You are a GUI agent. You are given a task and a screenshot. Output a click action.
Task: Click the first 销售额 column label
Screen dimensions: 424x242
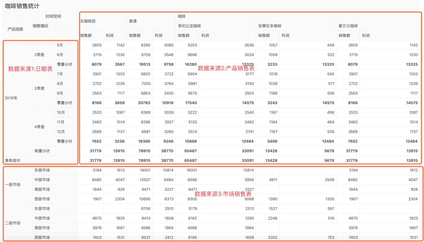[x=87, y=34]
